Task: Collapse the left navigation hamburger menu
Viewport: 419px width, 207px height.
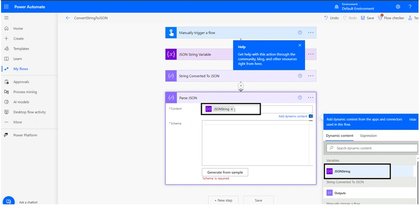Action: [x=6, y=18]
